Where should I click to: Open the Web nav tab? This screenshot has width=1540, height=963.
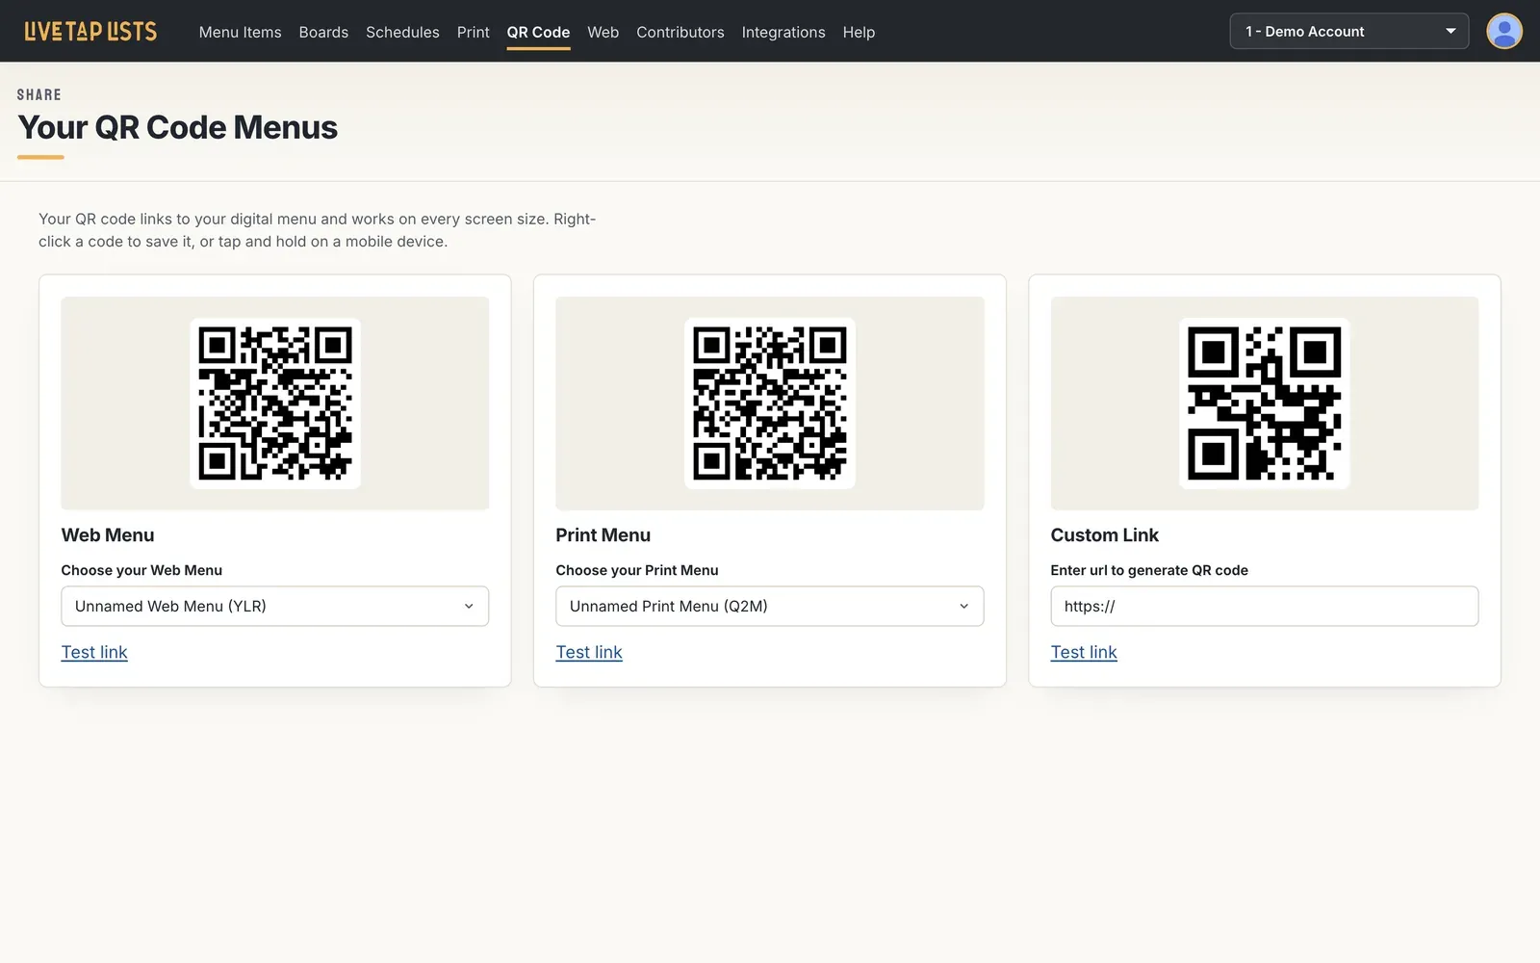[x=603, y=32]
